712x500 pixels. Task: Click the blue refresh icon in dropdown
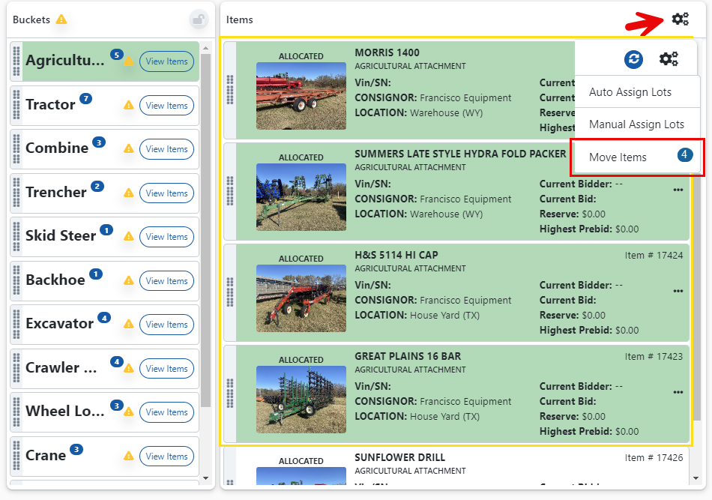(x=633, y=59)
